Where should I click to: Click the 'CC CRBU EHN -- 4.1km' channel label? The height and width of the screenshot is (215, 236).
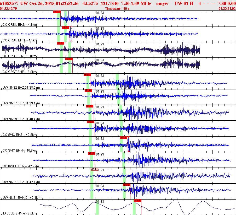click(20, 40)
